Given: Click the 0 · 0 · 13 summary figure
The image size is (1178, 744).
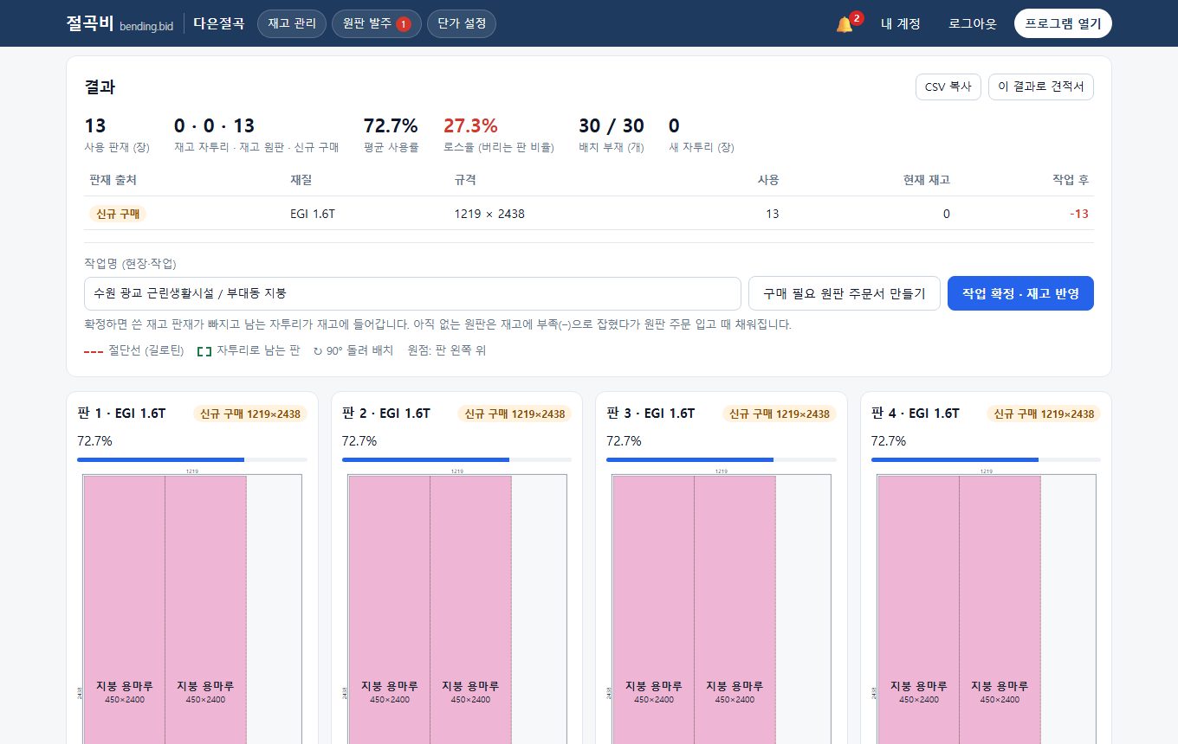Looking at the screenshot, I should (214, 125).
